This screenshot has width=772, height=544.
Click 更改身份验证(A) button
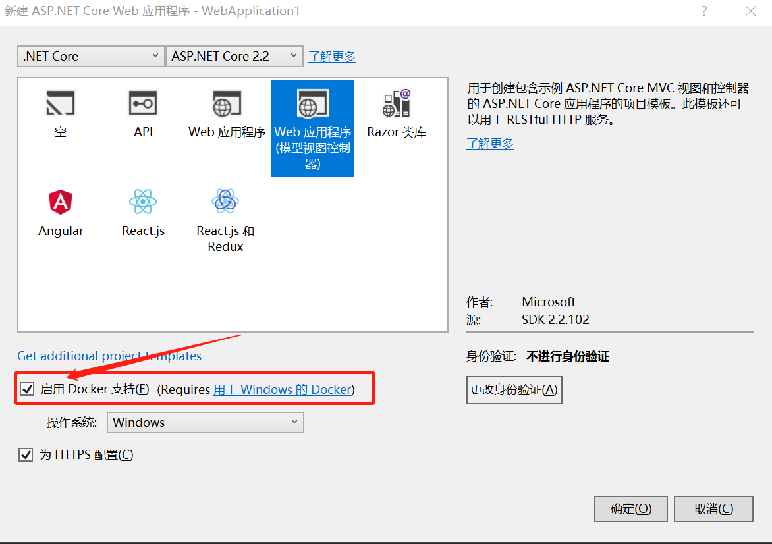[514, 390]
